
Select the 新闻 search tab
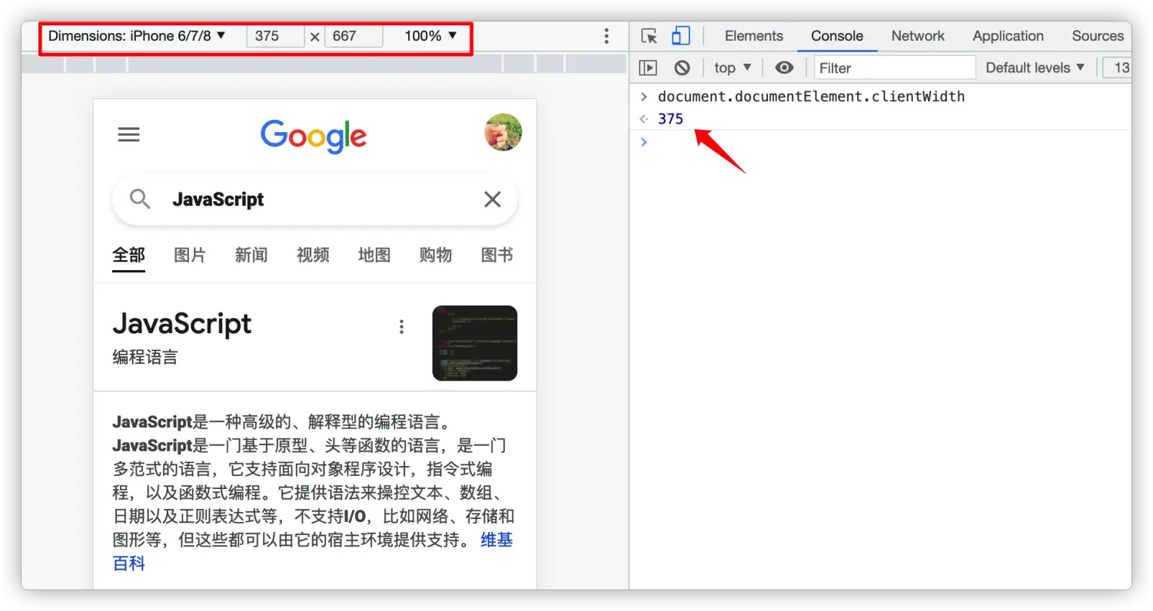click(251, 255)
